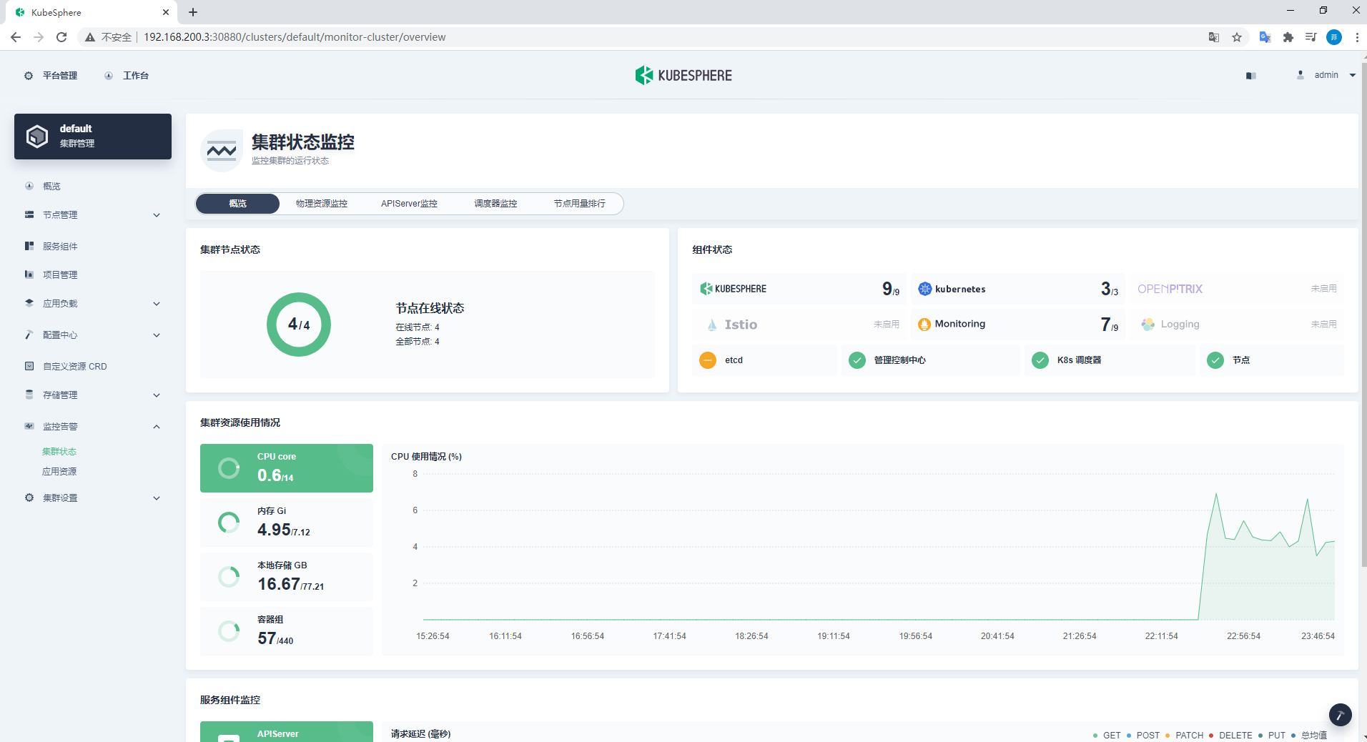Switch to the APIServer监控 tab
The width and height of the screenshot is (1367, 742).
(x=409, y=204)
